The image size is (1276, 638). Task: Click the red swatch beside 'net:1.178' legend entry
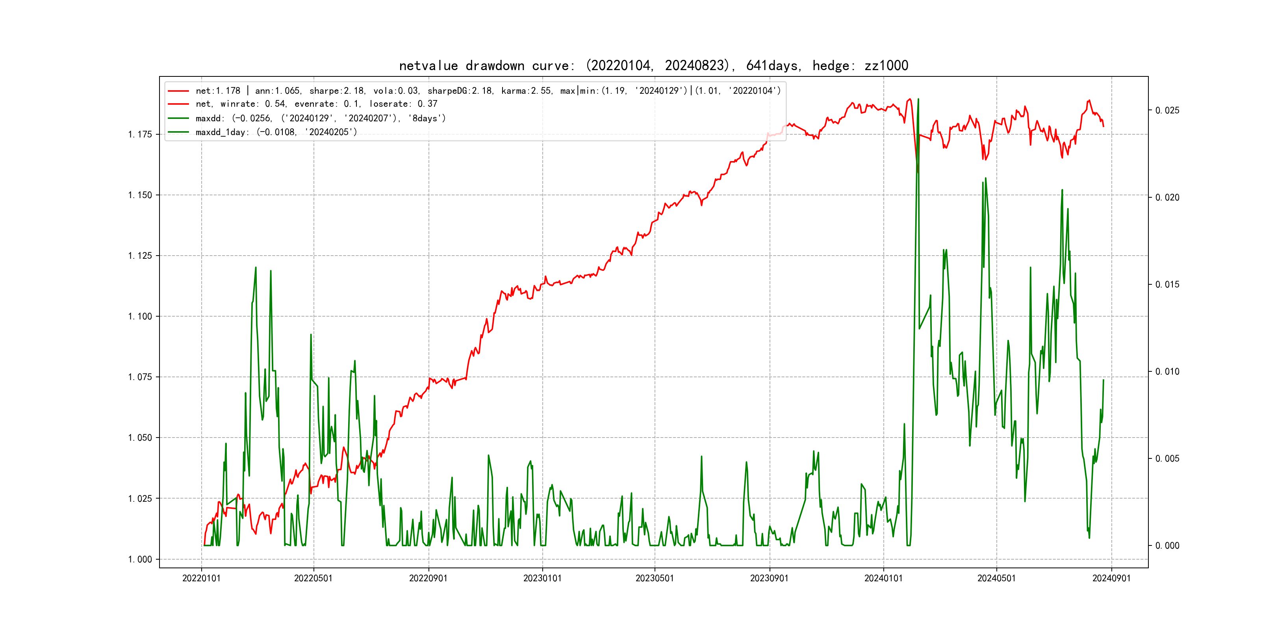click(x=178, y=91)
